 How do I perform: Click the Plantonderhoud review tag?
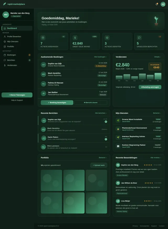[122, 194]
